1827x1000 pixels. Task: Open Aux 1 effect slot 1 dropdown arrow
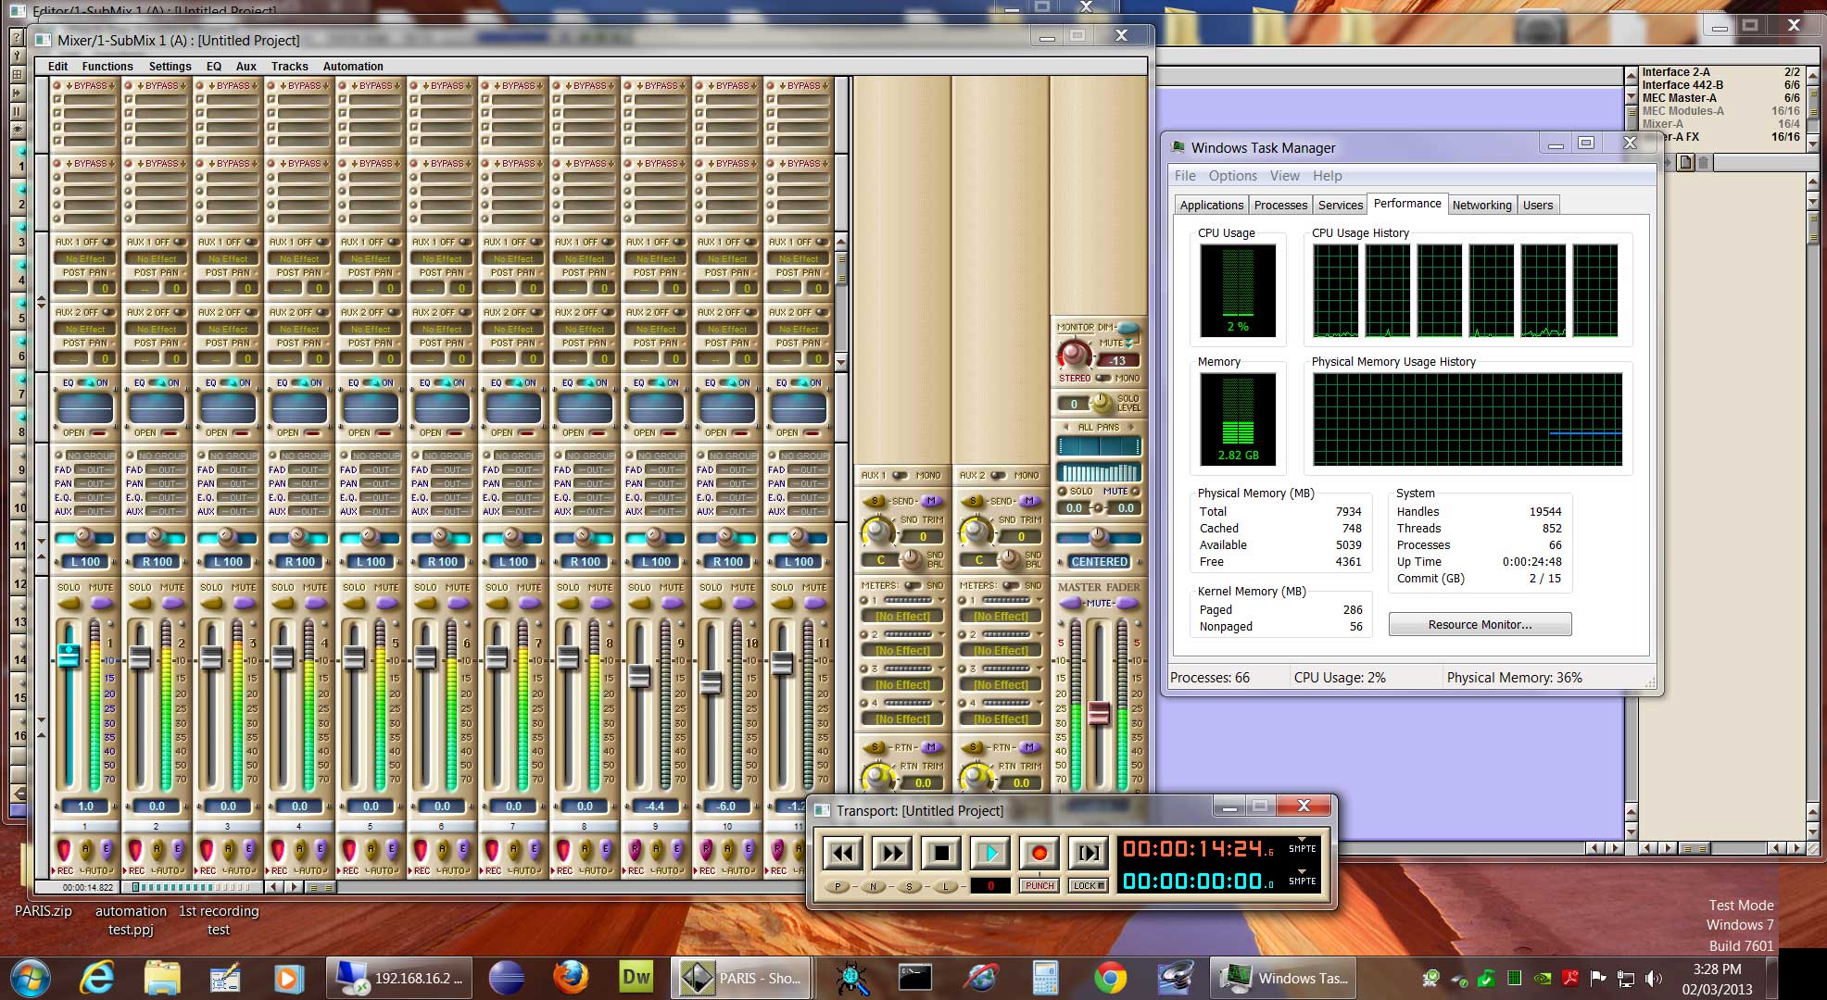(939, 600)
